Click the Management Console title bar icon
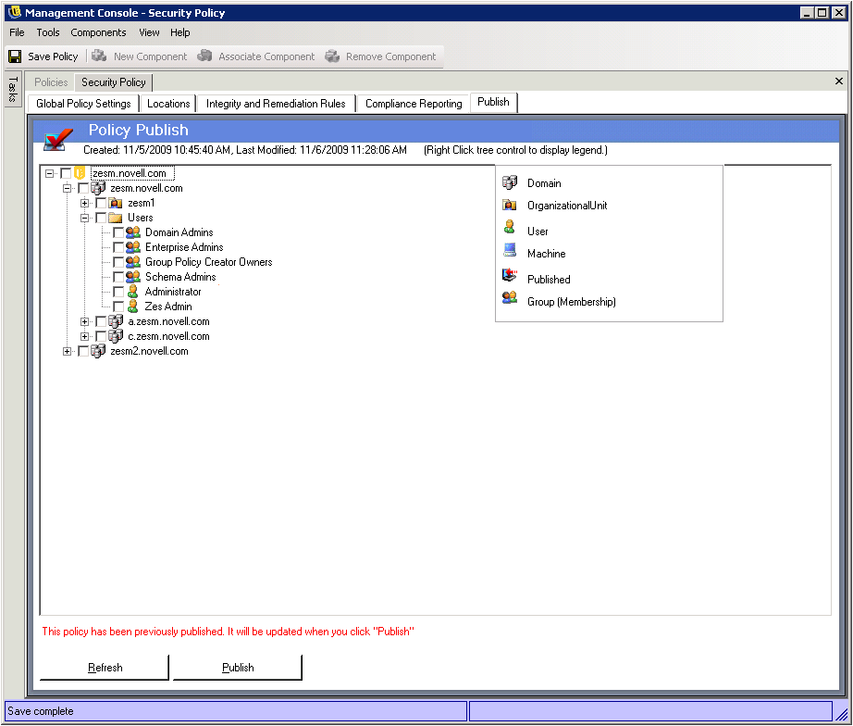Viewport: 853px width, 726px height. pyautogui.click(x=14, y=12)
